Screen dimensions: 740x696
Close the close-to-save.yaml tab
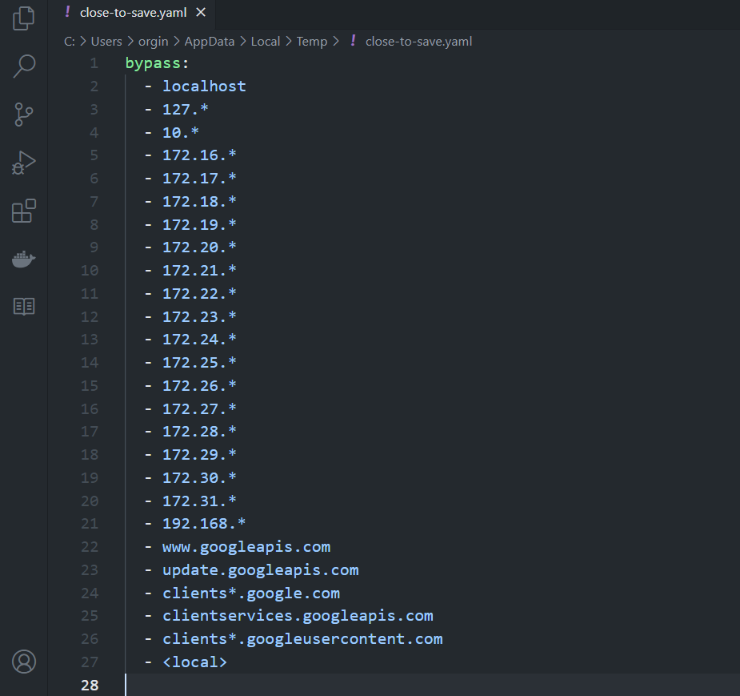click(x=201, y=12)
